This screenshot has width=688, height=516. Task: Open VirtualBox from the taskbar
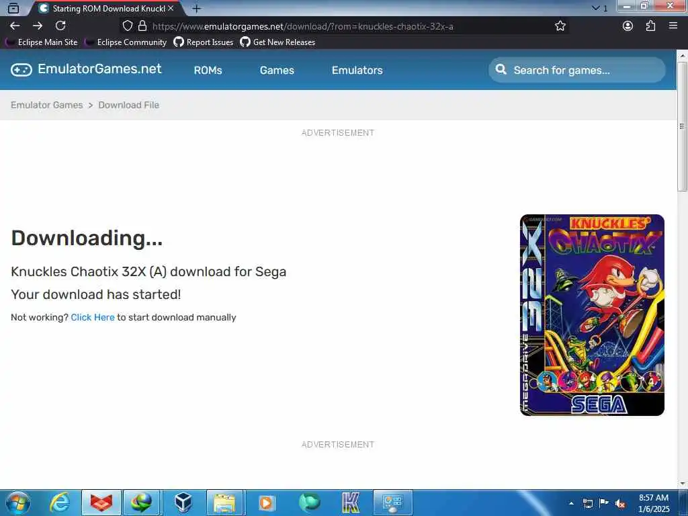point(183,503)
